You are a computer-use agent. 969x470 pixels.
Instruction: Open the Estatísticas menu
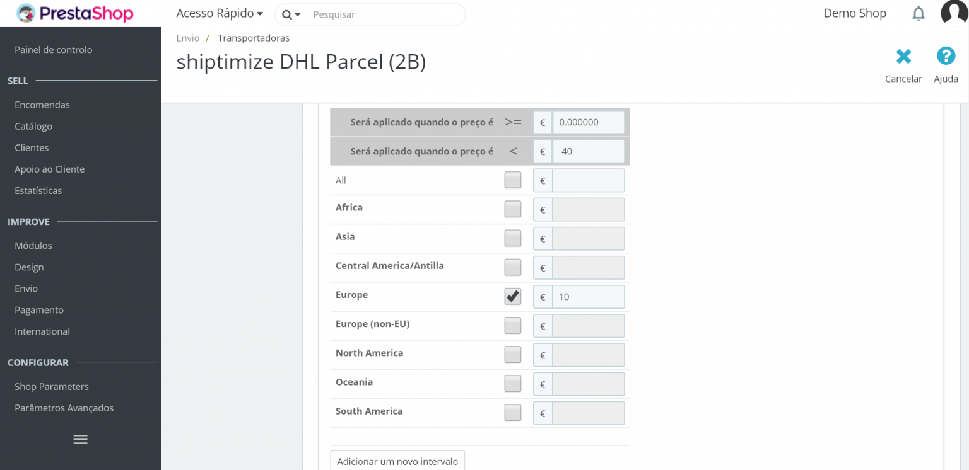coord(38,191)
